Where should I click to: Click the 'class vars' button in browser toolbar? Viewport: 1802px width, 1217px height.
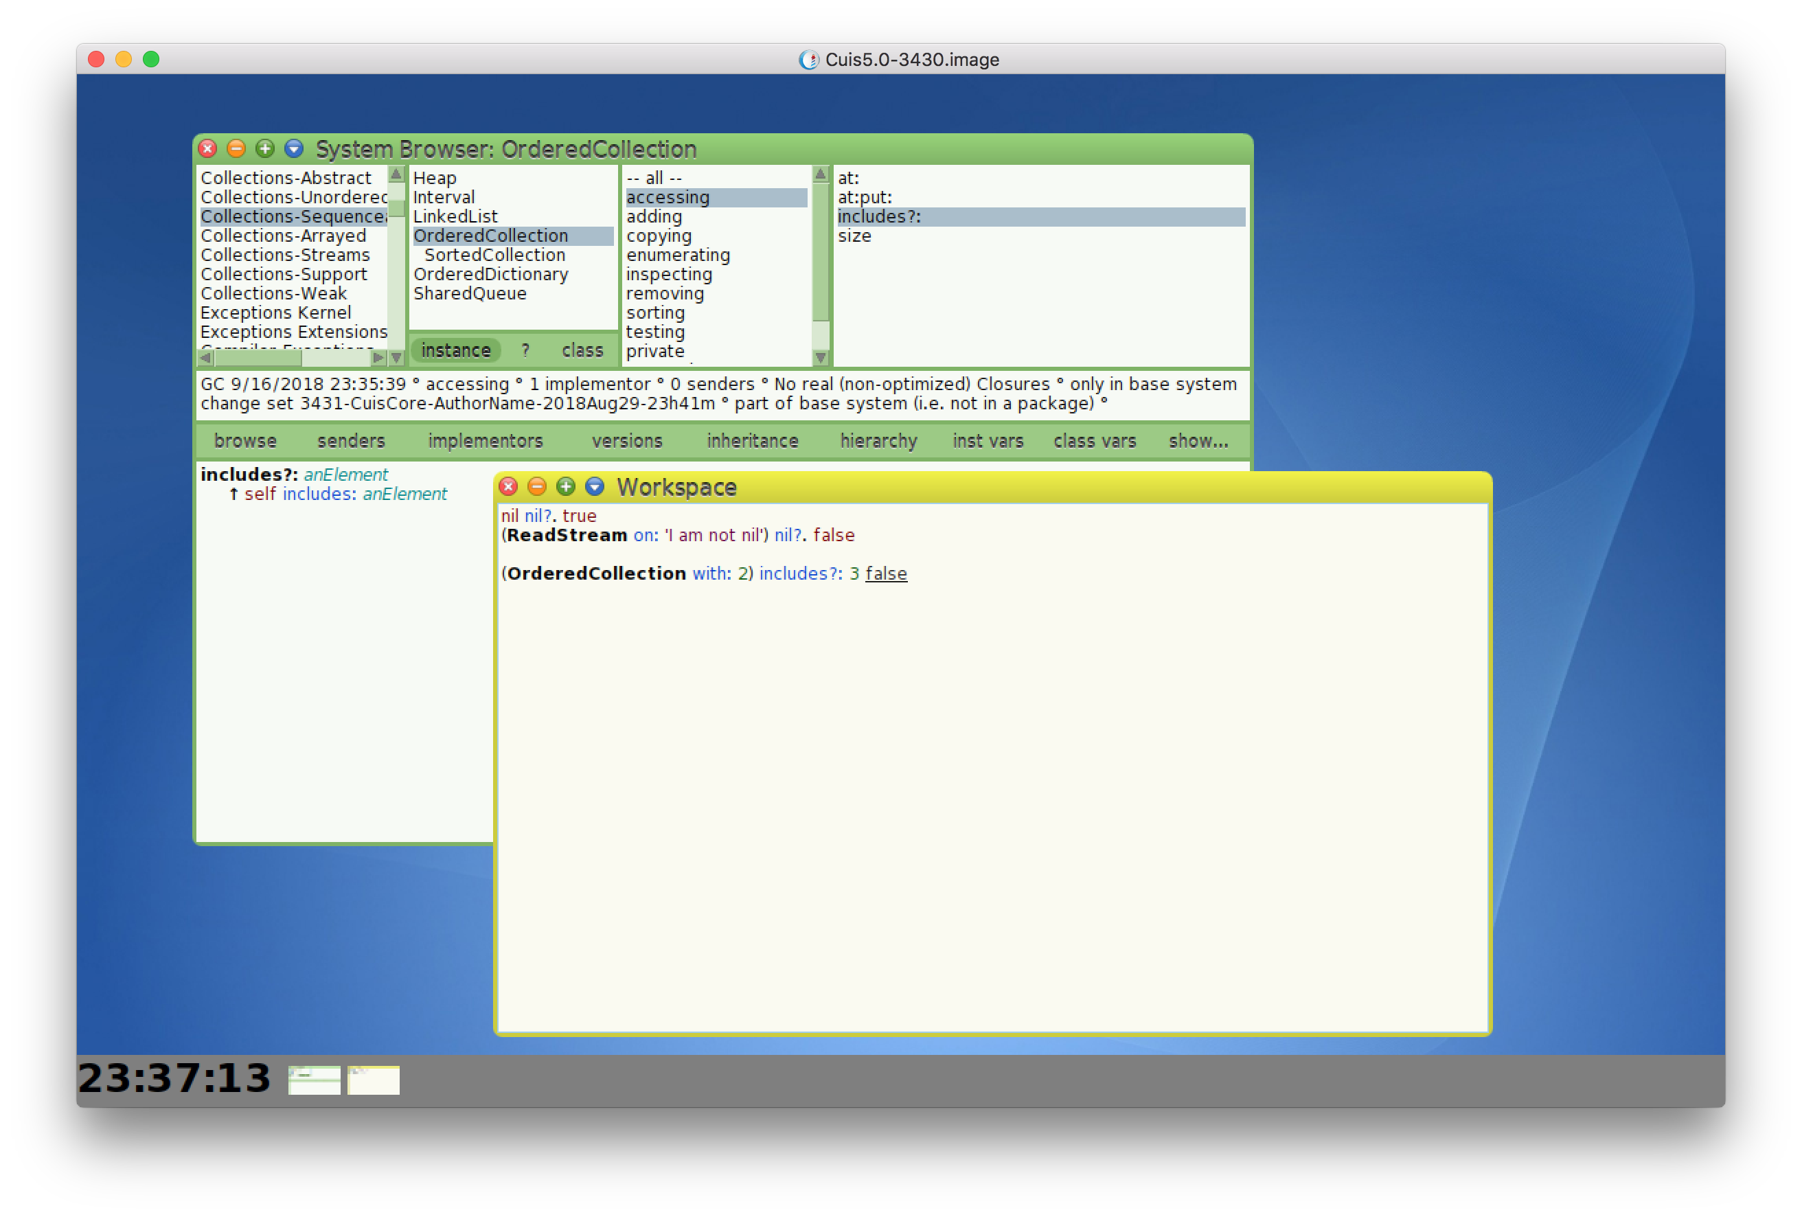click(1095, 440)
